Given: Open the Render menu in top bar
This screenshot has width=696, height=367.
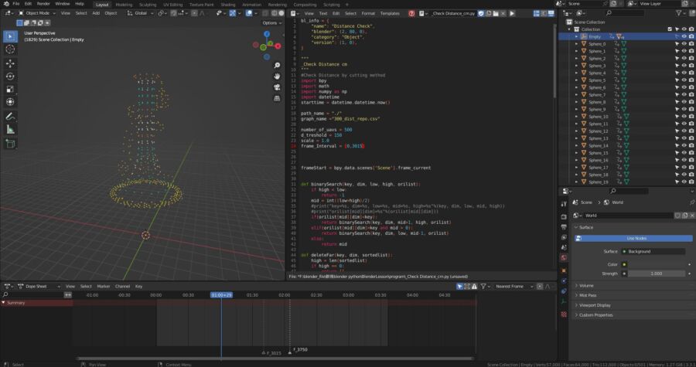Looking at the screenshot, I should 43,4.
